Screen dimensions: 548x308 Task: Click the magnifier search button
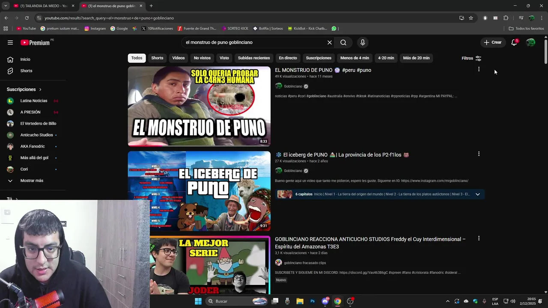tap(343, 42)
